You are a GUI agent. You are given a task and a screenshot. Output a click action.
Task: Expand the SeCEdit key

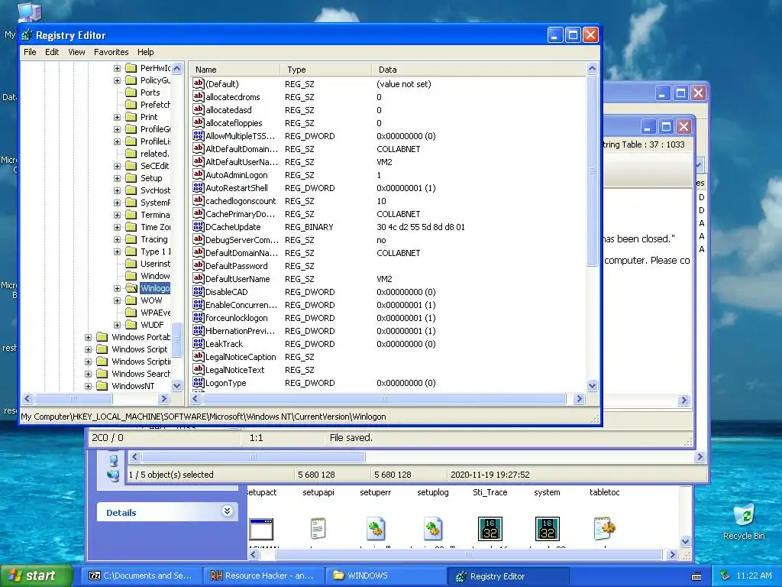tap(117, 166)
